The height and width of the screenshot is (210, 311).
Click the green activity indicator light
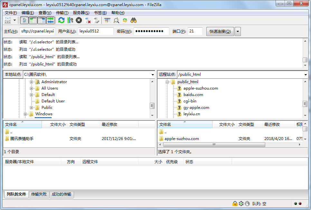[x=296, y=204]
